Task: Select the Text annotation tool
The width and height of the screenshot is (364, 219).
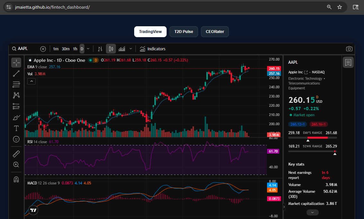Action: pos(16,128)
